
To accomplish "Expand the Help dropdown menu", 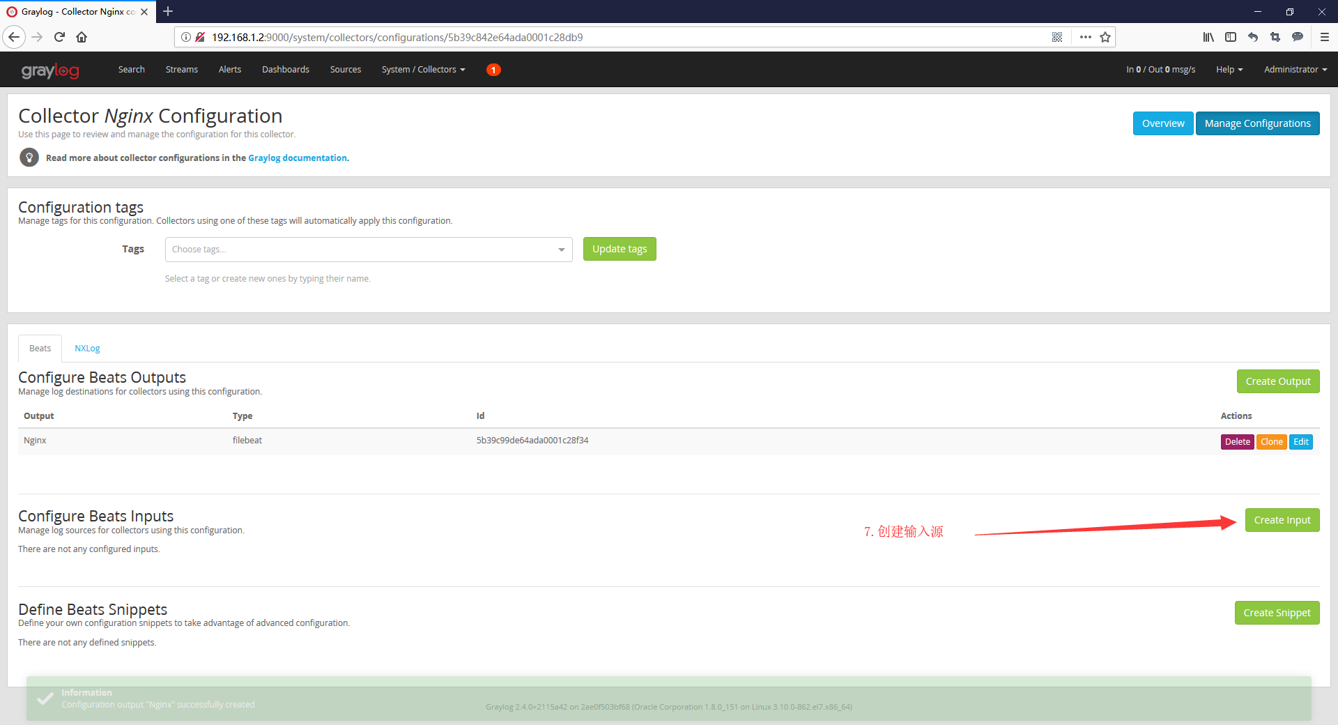I will click(1229, 70).
